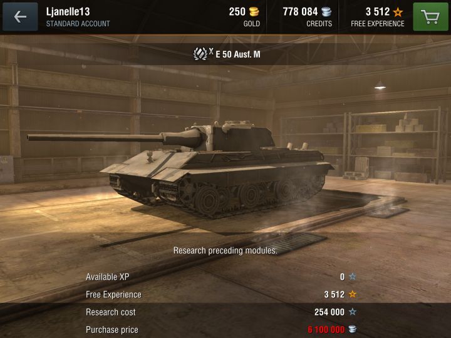Open the shopping cart store
Image resolution: width=451 pixels, height=338 pixels.
(x=430, y=17)
